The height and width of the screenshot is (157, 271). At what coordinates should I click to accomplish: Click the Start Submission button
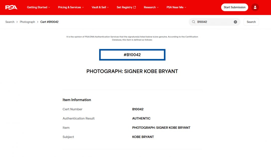point(235,7)
